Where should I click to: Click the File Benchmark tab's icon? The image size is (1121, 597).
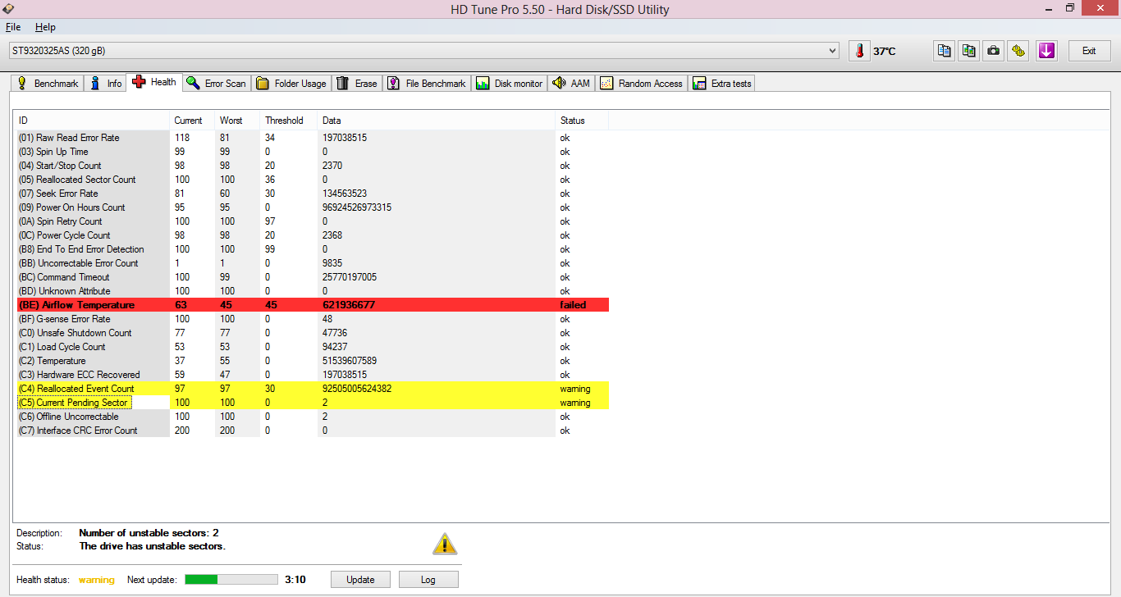click(394, 83)
